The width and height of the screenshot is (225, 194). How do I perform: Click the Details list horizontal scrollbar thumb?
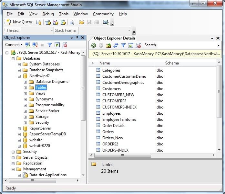[x=123, y=155]
